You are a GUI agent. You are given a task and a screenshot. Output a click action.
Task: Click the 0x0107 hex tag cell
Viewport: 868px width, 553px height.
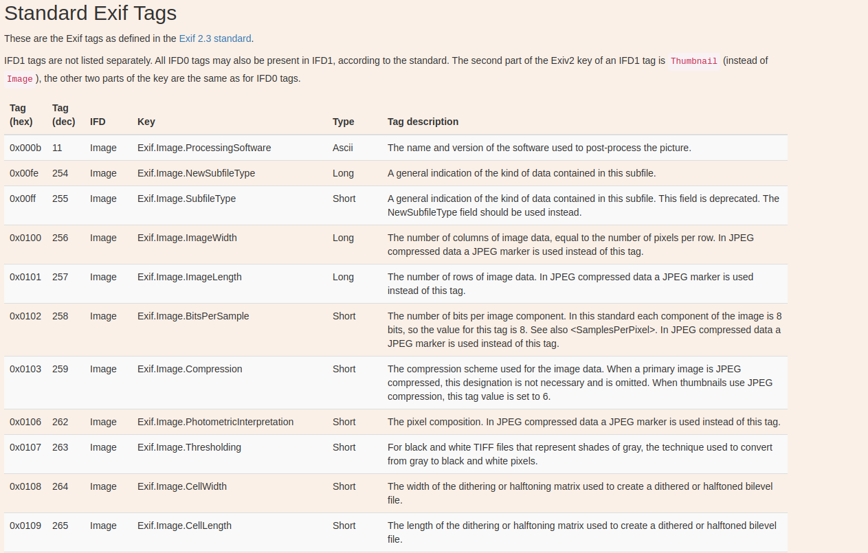pyautogui.click(x=25, y=447)
